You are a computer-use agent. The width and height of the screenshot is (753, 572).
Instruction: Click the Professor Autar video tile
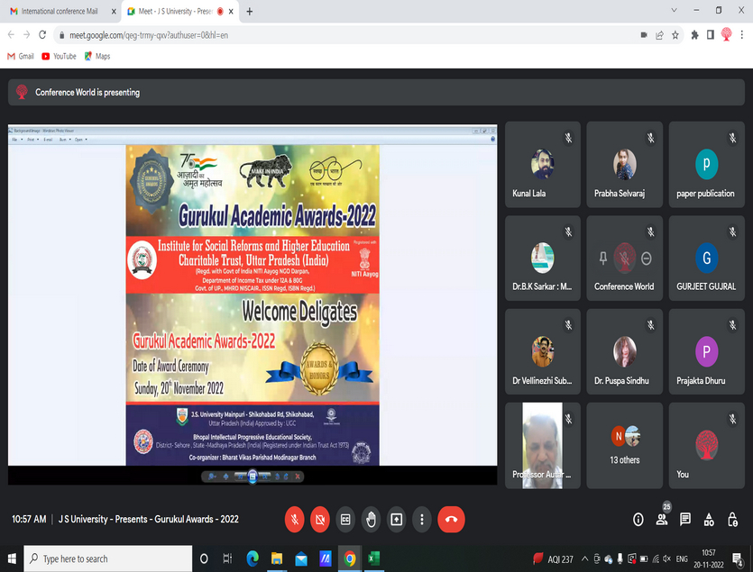click(543, 445)
